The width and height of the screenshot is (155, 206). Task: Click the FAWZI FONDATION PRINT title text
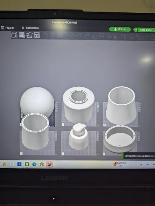[64, 23]
